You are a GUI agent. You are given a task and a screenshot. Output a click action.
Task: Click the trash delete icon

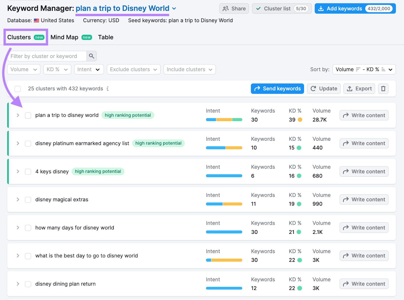[x=383, y=89]
